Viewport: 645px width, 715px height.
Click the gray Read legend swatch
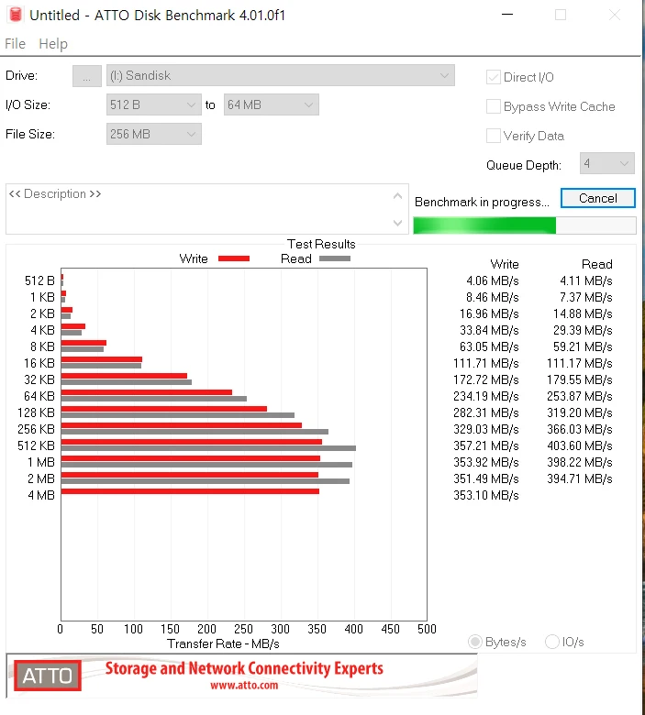coord(335,258)
